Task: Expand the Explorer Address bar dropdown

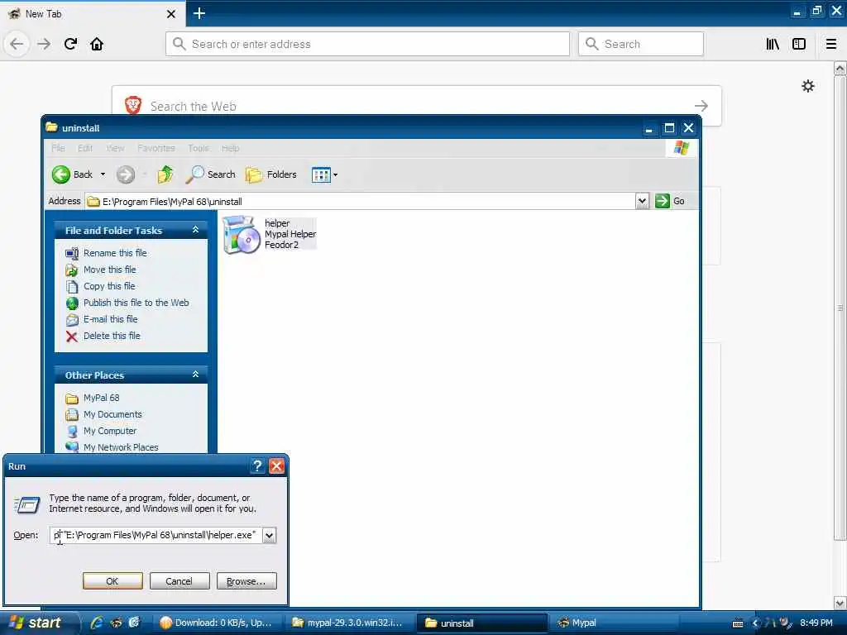Action: tap(642, 202)
